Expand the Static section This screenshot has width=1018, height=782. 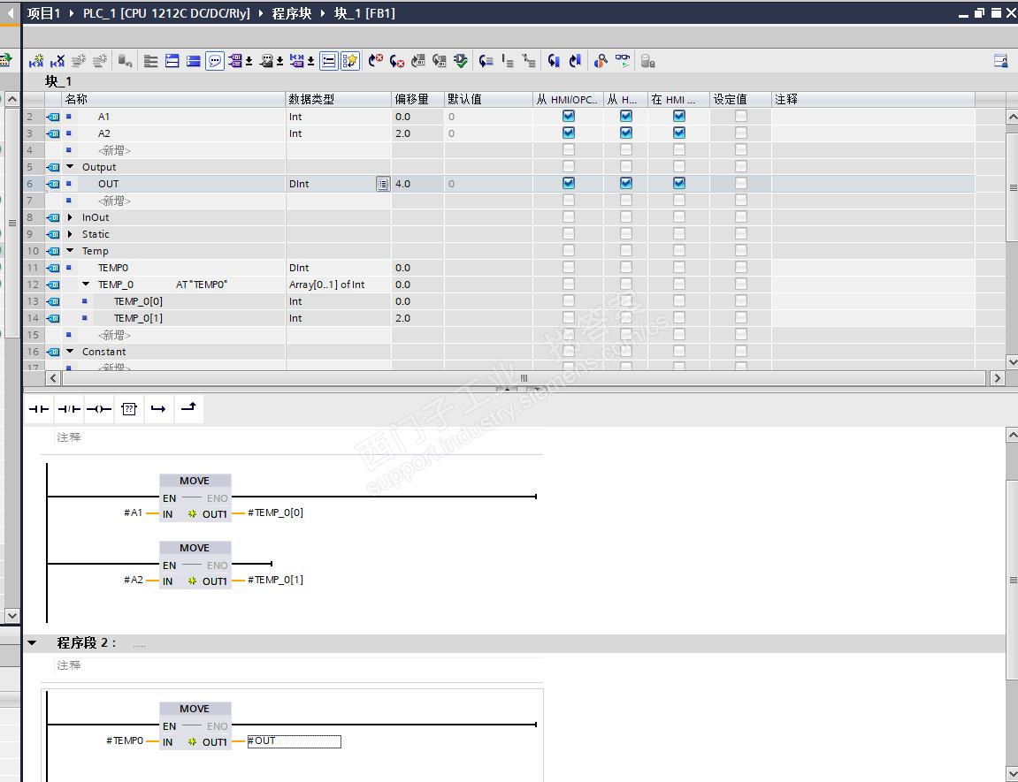pyautogui.click(x=70, y=234)
